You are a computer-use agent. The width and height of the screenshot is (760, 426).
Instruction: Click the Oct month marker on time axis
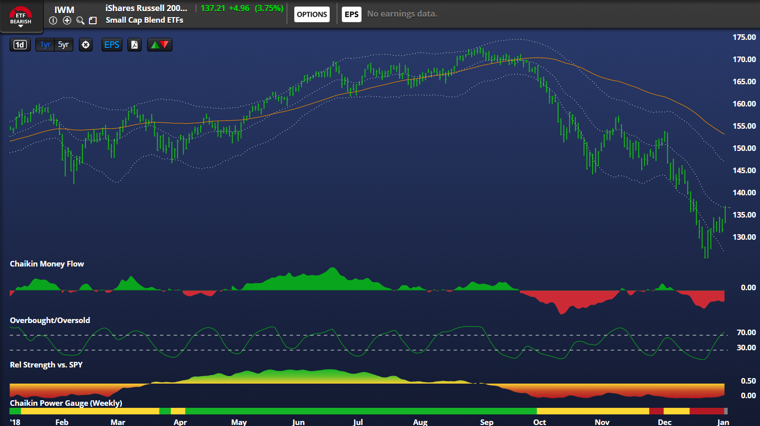540,422
